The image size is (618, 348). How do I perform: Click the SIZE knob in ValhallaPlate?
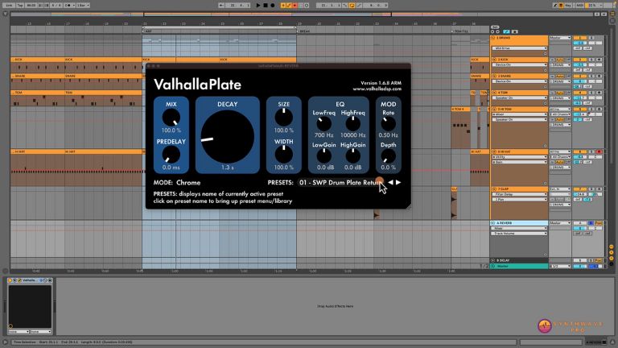tap(283, 117)
